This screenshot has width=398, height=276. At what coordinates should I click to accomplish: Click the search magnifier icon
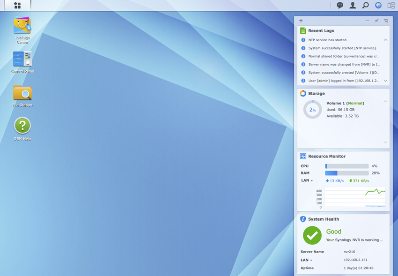(365, 5)
